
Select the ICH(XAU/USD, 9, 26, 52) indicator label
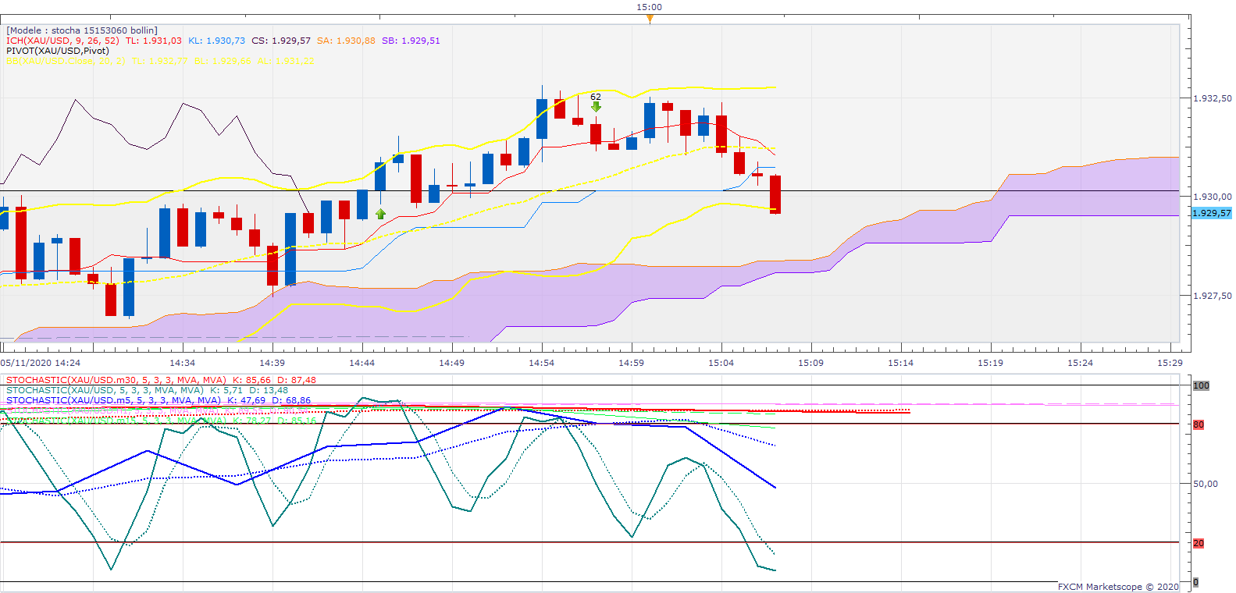62,41
